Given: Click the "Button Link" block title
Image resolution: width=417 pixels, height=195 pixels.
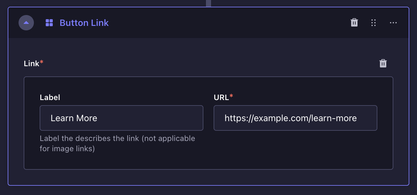Looking at the screenshot, I should point(84,23).
